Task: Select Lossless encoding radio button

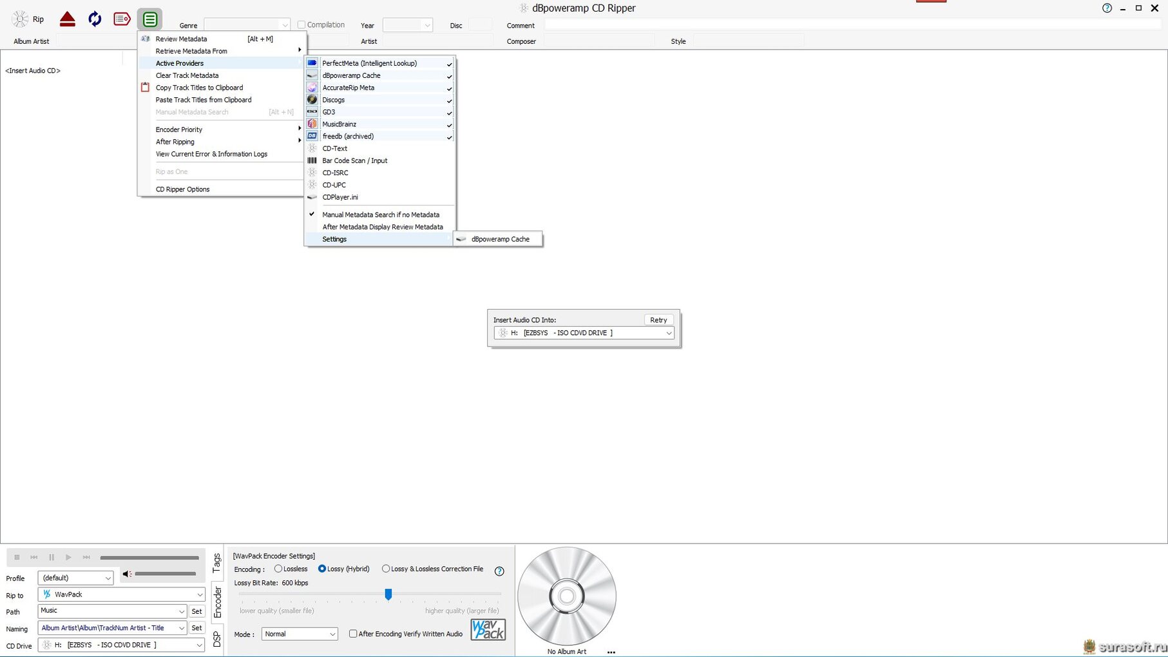Action: pos(278,569)
